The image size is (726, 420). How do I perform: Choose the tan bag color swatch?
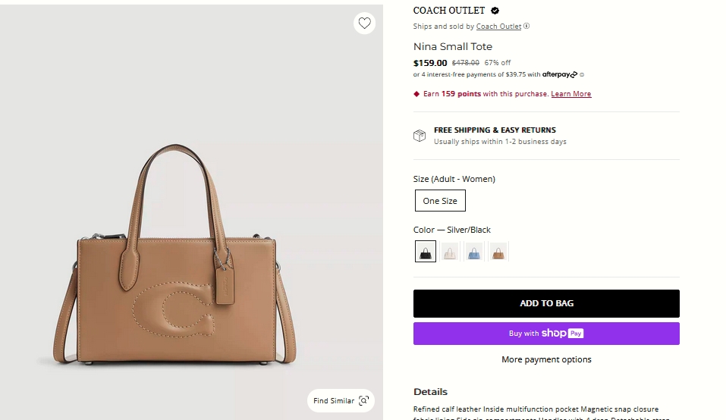click(498, 251)
